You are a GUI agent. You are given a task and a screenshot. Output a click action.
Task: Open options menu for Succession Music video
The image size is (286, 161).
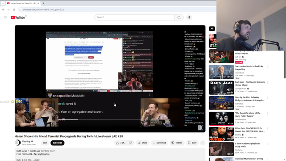point(267,67)
